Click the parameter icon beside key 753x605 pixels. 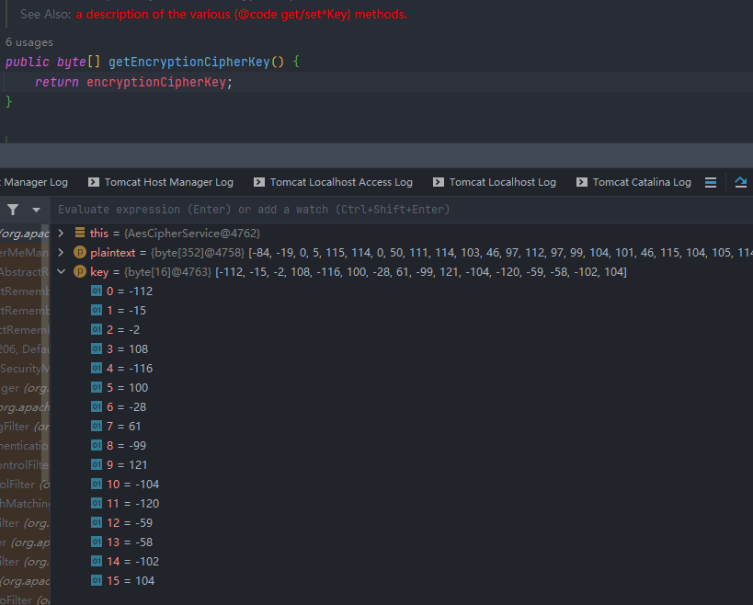(x=80, y=272)
